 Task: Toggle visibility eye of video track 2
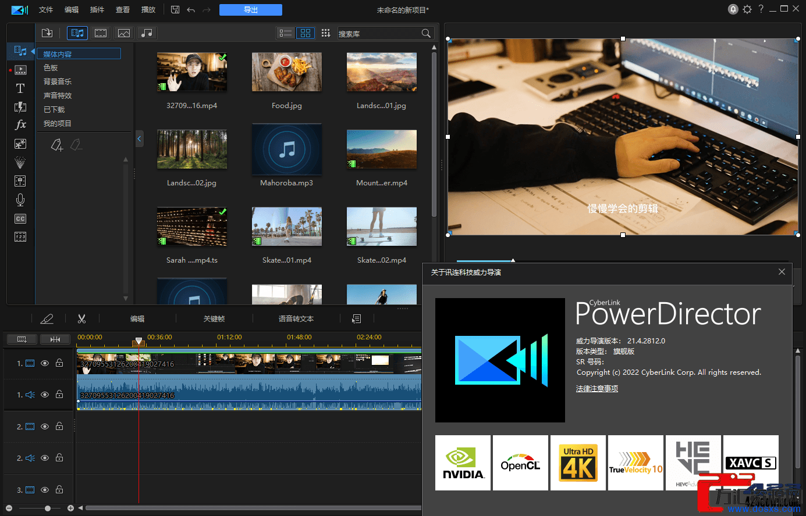[45, 427]
